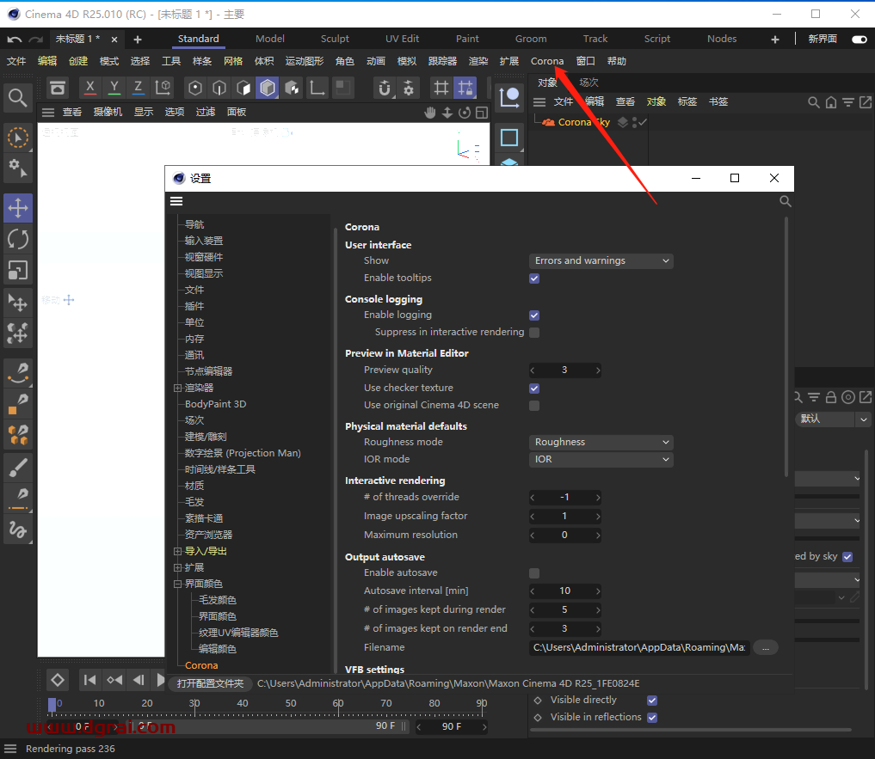
Task: Select the Corona Sky object in Object Manager
Action: click(578, 121)
